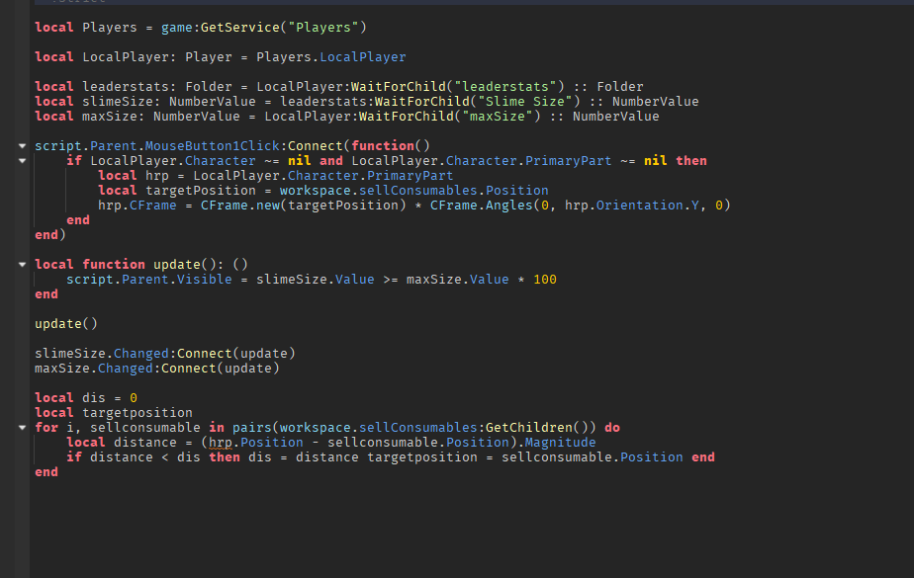
Task: Collapse the if LocalPlayer.Character block
Action: (x=22, y=161)
